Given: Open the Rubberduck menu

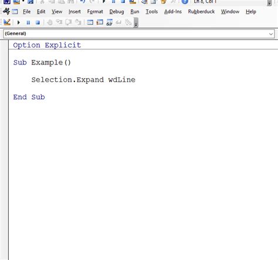Looking at the screenshot, I should pyautogui.click(x=201, y=12).
